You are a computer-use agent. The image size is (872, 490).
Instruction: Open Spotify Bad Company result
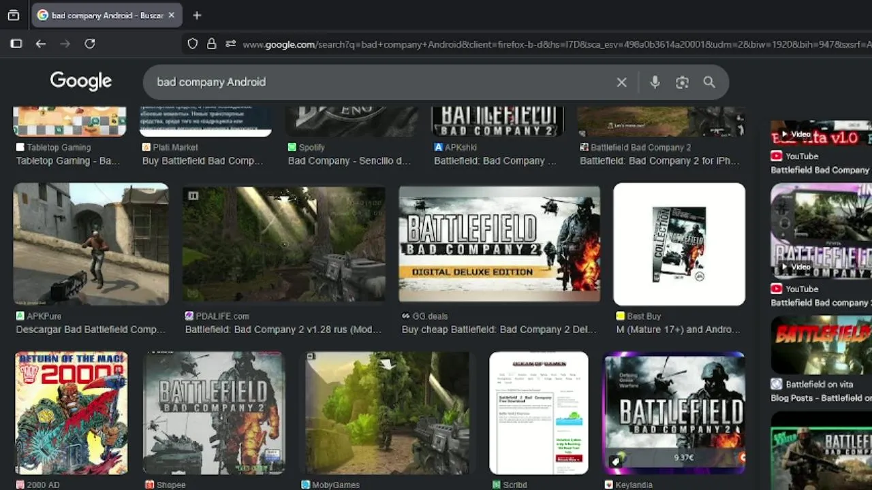pyautogui.click(x=349, y=161)
